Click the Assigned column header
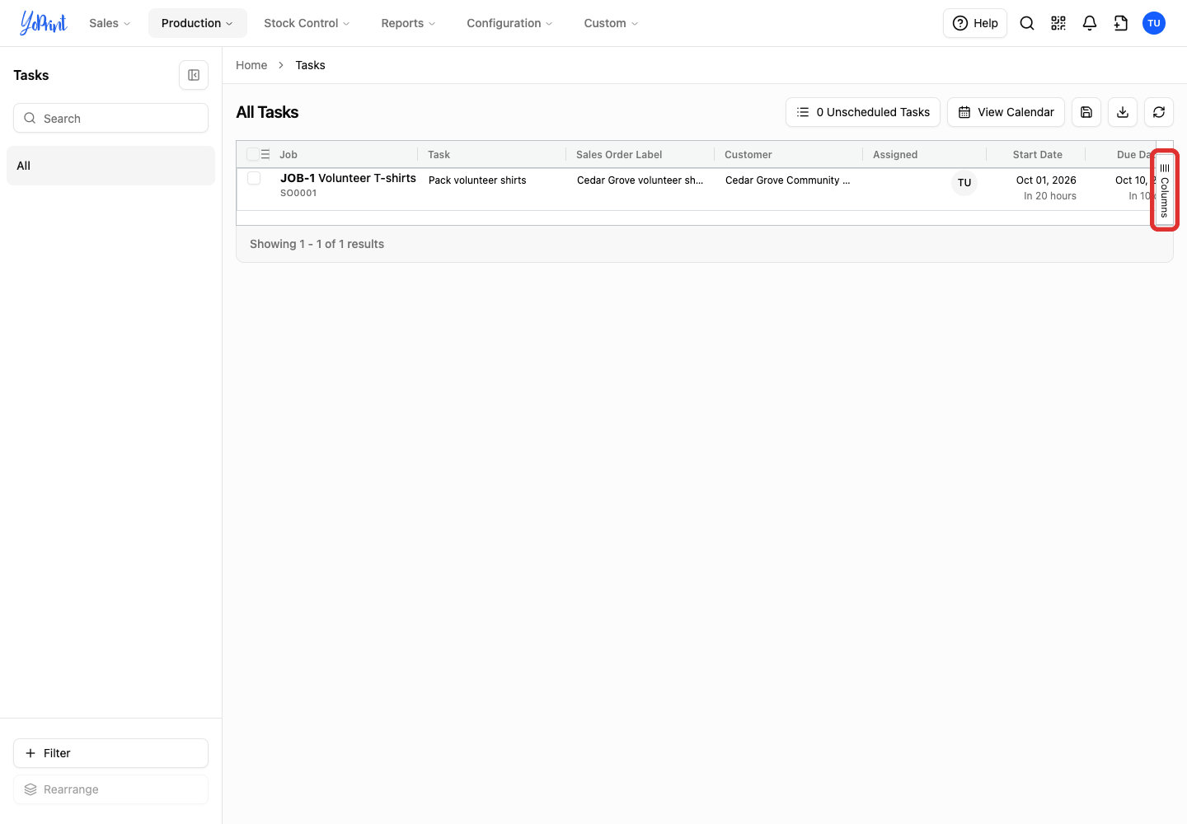Screen dimensions: 1187x824 (895, 154)
